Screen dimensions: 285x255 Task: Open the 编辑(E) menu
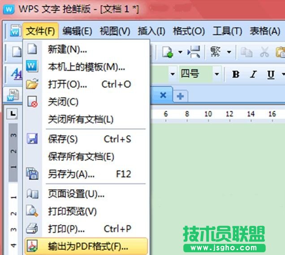77,31
